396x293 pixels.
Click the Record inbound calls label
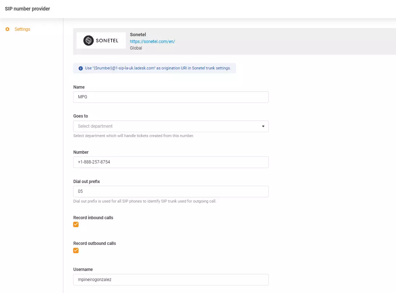[x=93, y=218]
